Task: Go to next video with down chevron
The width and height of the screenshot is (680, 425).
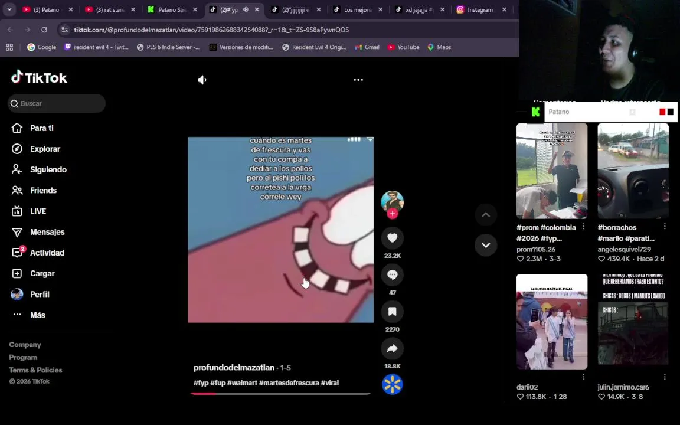Action: click(x=486, y=245)
